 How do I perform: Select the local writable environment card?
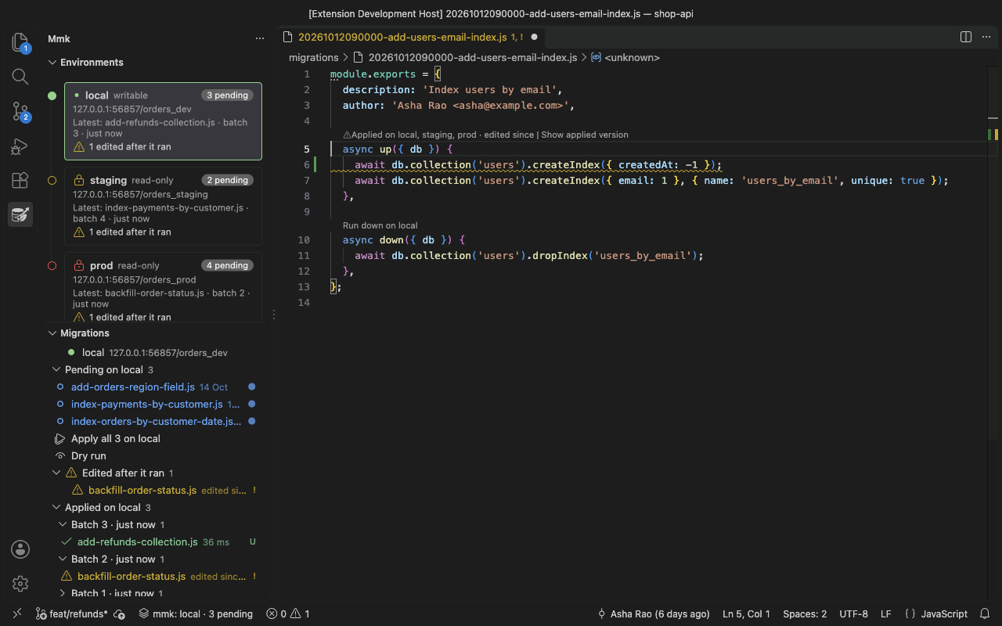pos(163,121)
